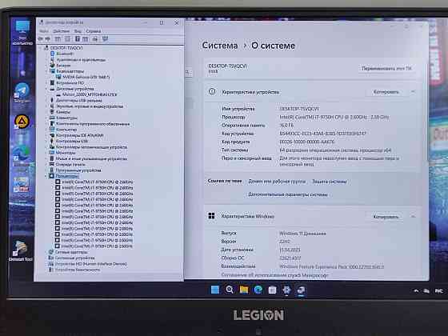Collapse the Характеристики устройства section chevron

[413, 92]
